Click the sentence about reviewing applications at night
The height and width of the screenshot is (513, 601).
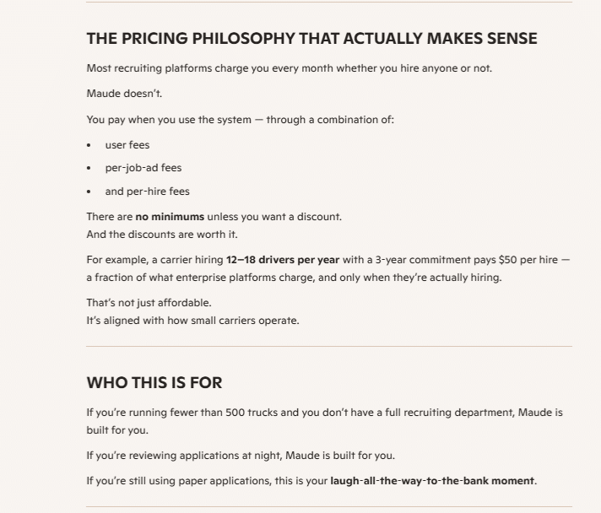click(x=241, y=456)
